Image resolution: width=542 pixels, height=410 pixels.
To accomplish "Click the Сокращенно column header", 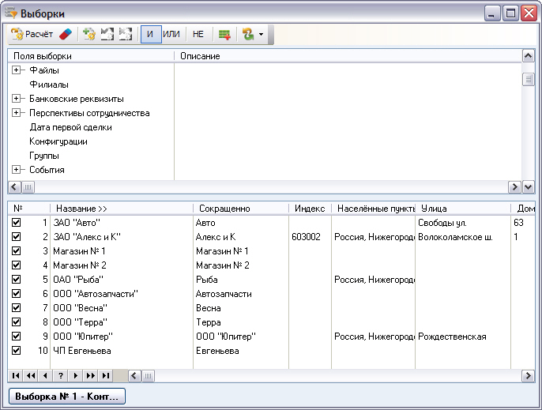I will [241, 209].
